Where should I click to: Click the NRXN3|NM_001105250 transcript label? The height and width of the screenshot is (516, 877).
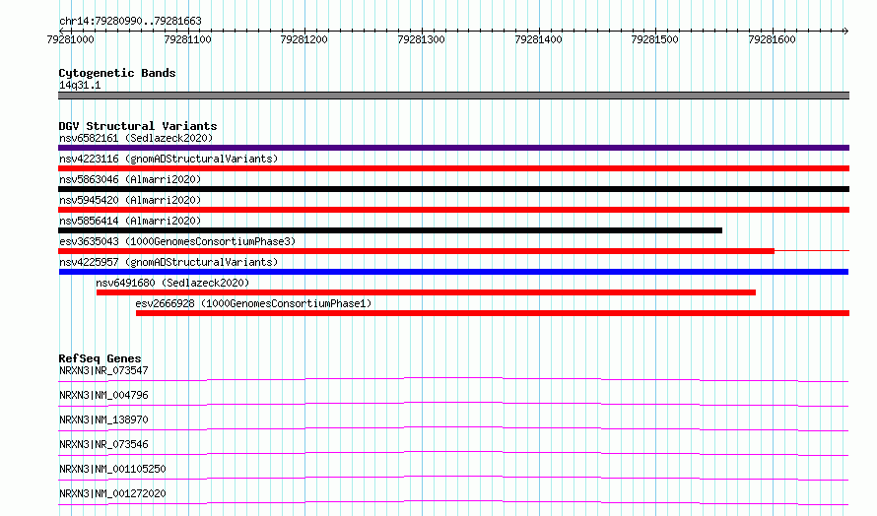[112, 469]
